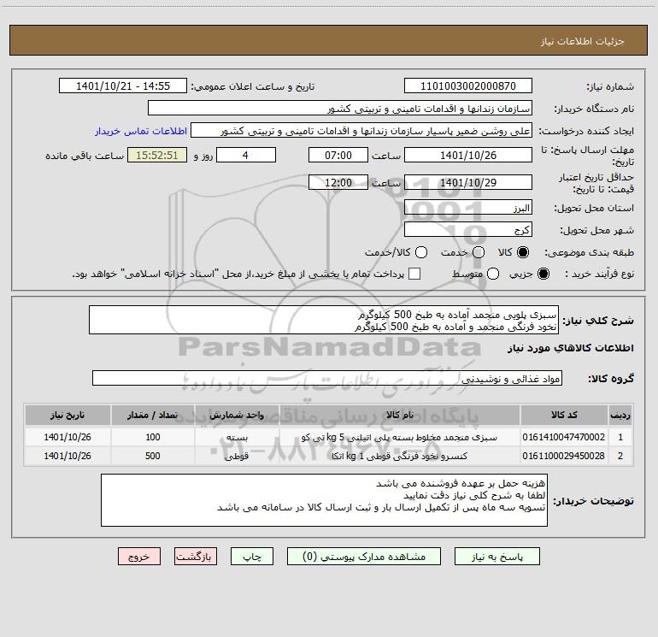
Task: Click the price validity time 12:00 field
Action: [x=338, y=182]
